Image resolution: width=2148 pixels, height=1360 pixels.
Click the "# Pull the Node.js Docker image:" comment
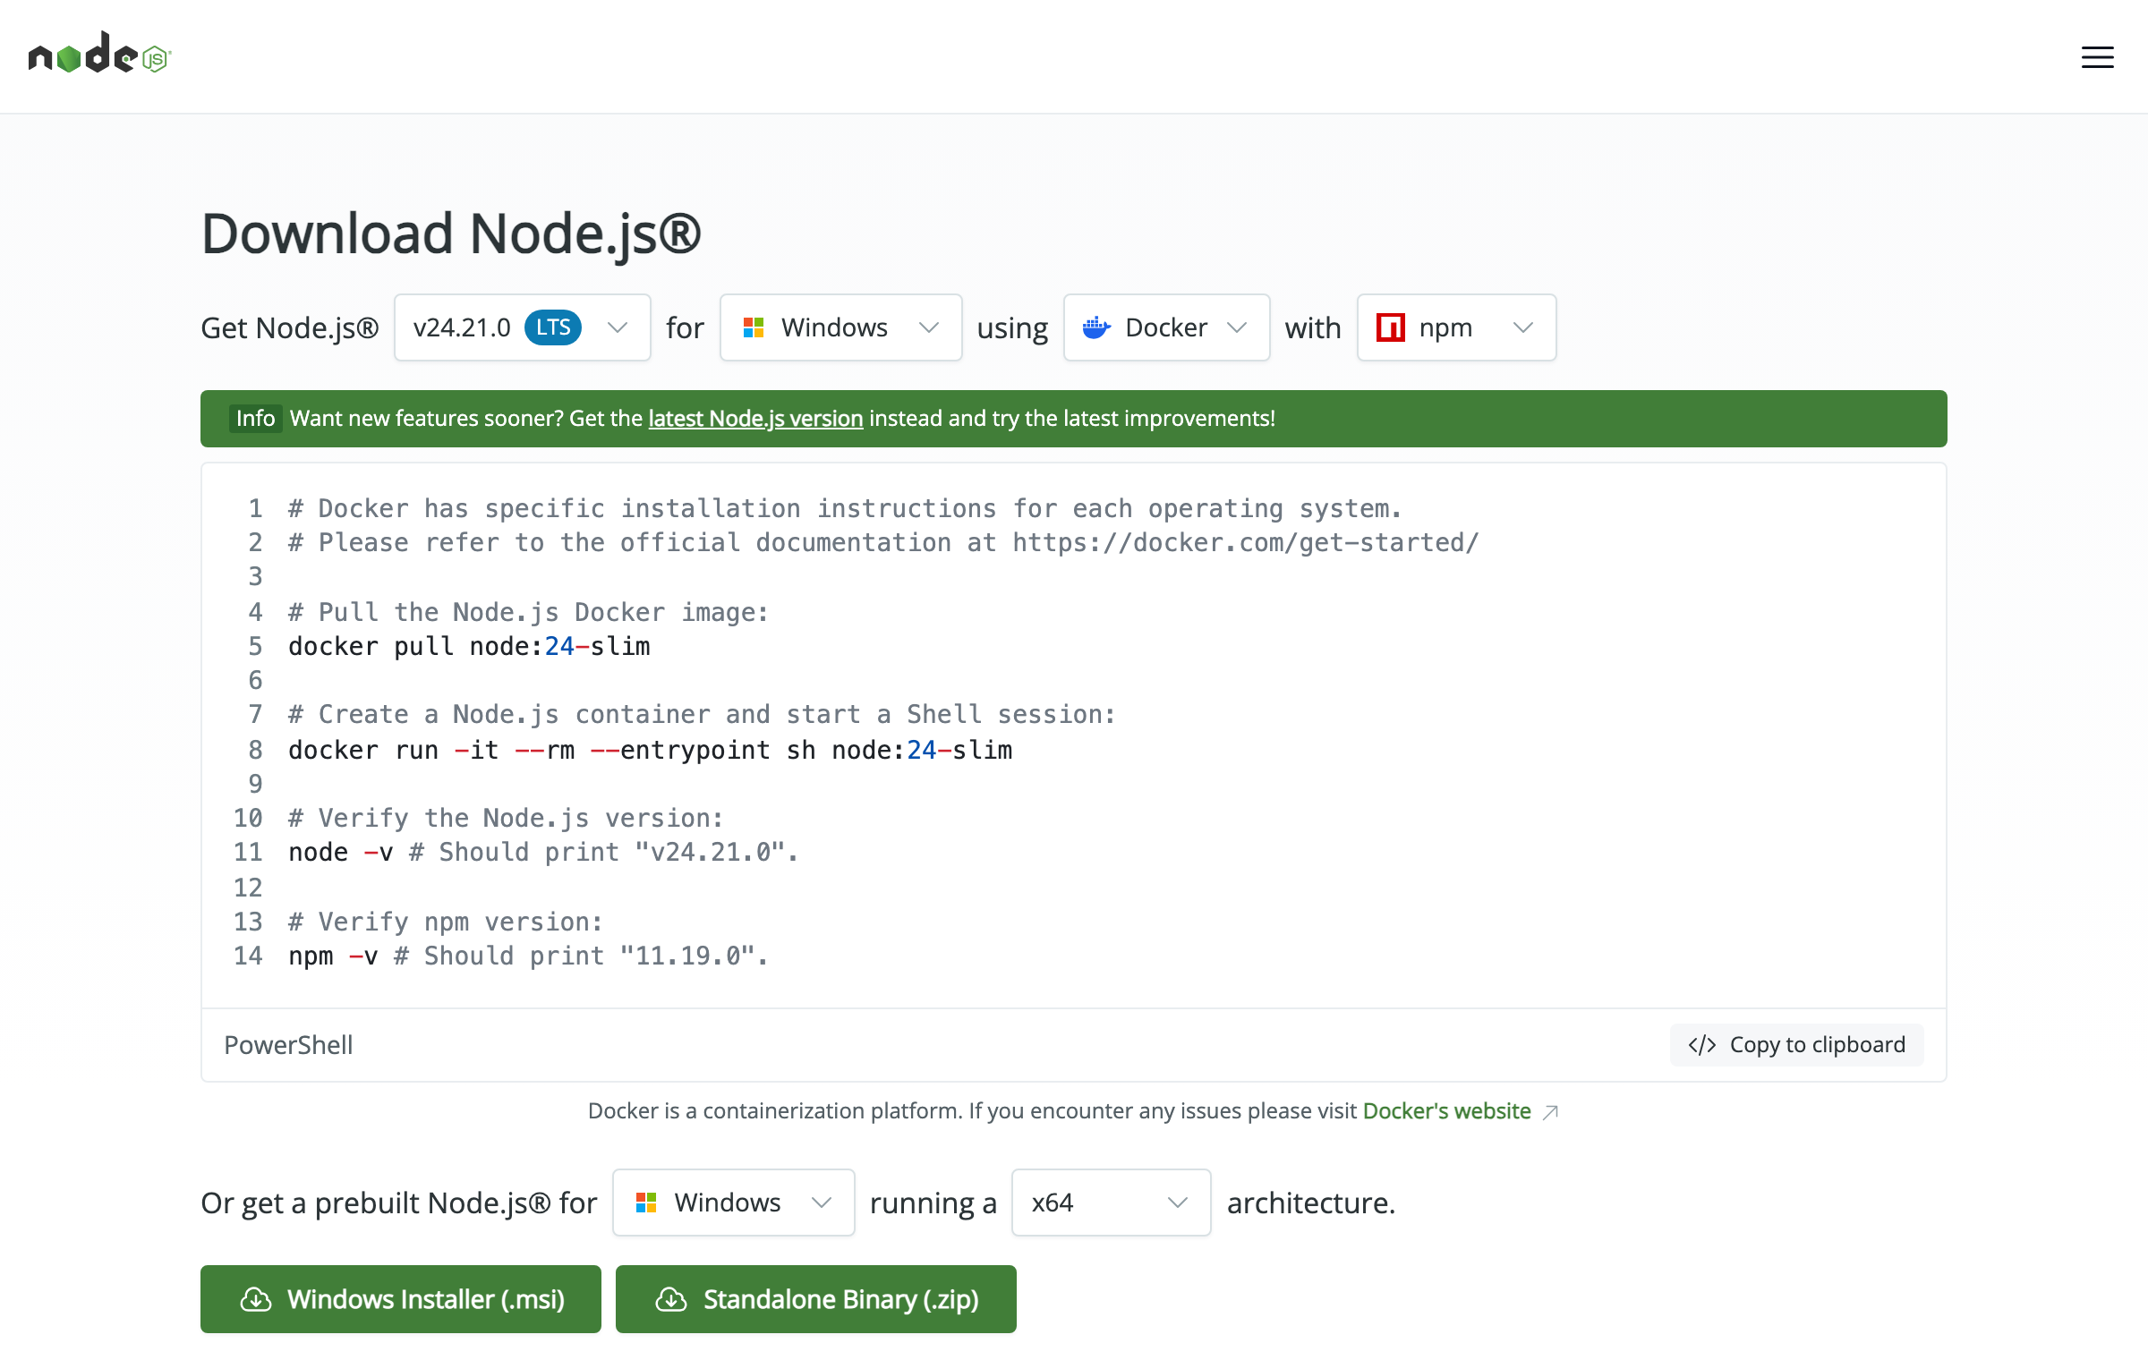click(x=528, y=613)
